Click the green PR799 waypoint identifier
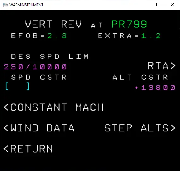The height and width of the screenshot is (171, 180). coord(129,24)
